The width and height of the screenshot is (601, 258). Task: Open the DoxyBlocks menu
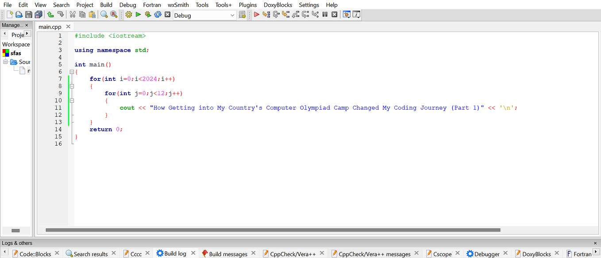tap(277, 5)
